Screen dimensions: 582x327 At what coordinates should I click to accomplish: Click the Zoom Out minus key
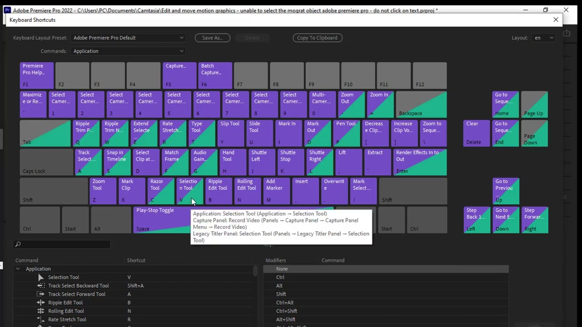point(351,104)
